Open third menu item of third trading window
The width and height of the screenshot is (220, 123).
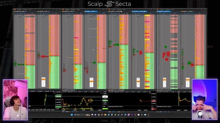coord(124,10)
